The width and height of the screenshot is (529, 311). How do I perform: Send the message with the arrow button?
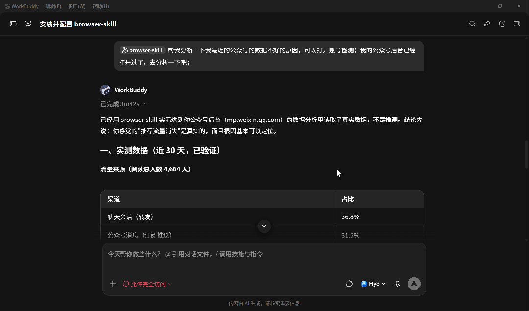pos(414,284)
